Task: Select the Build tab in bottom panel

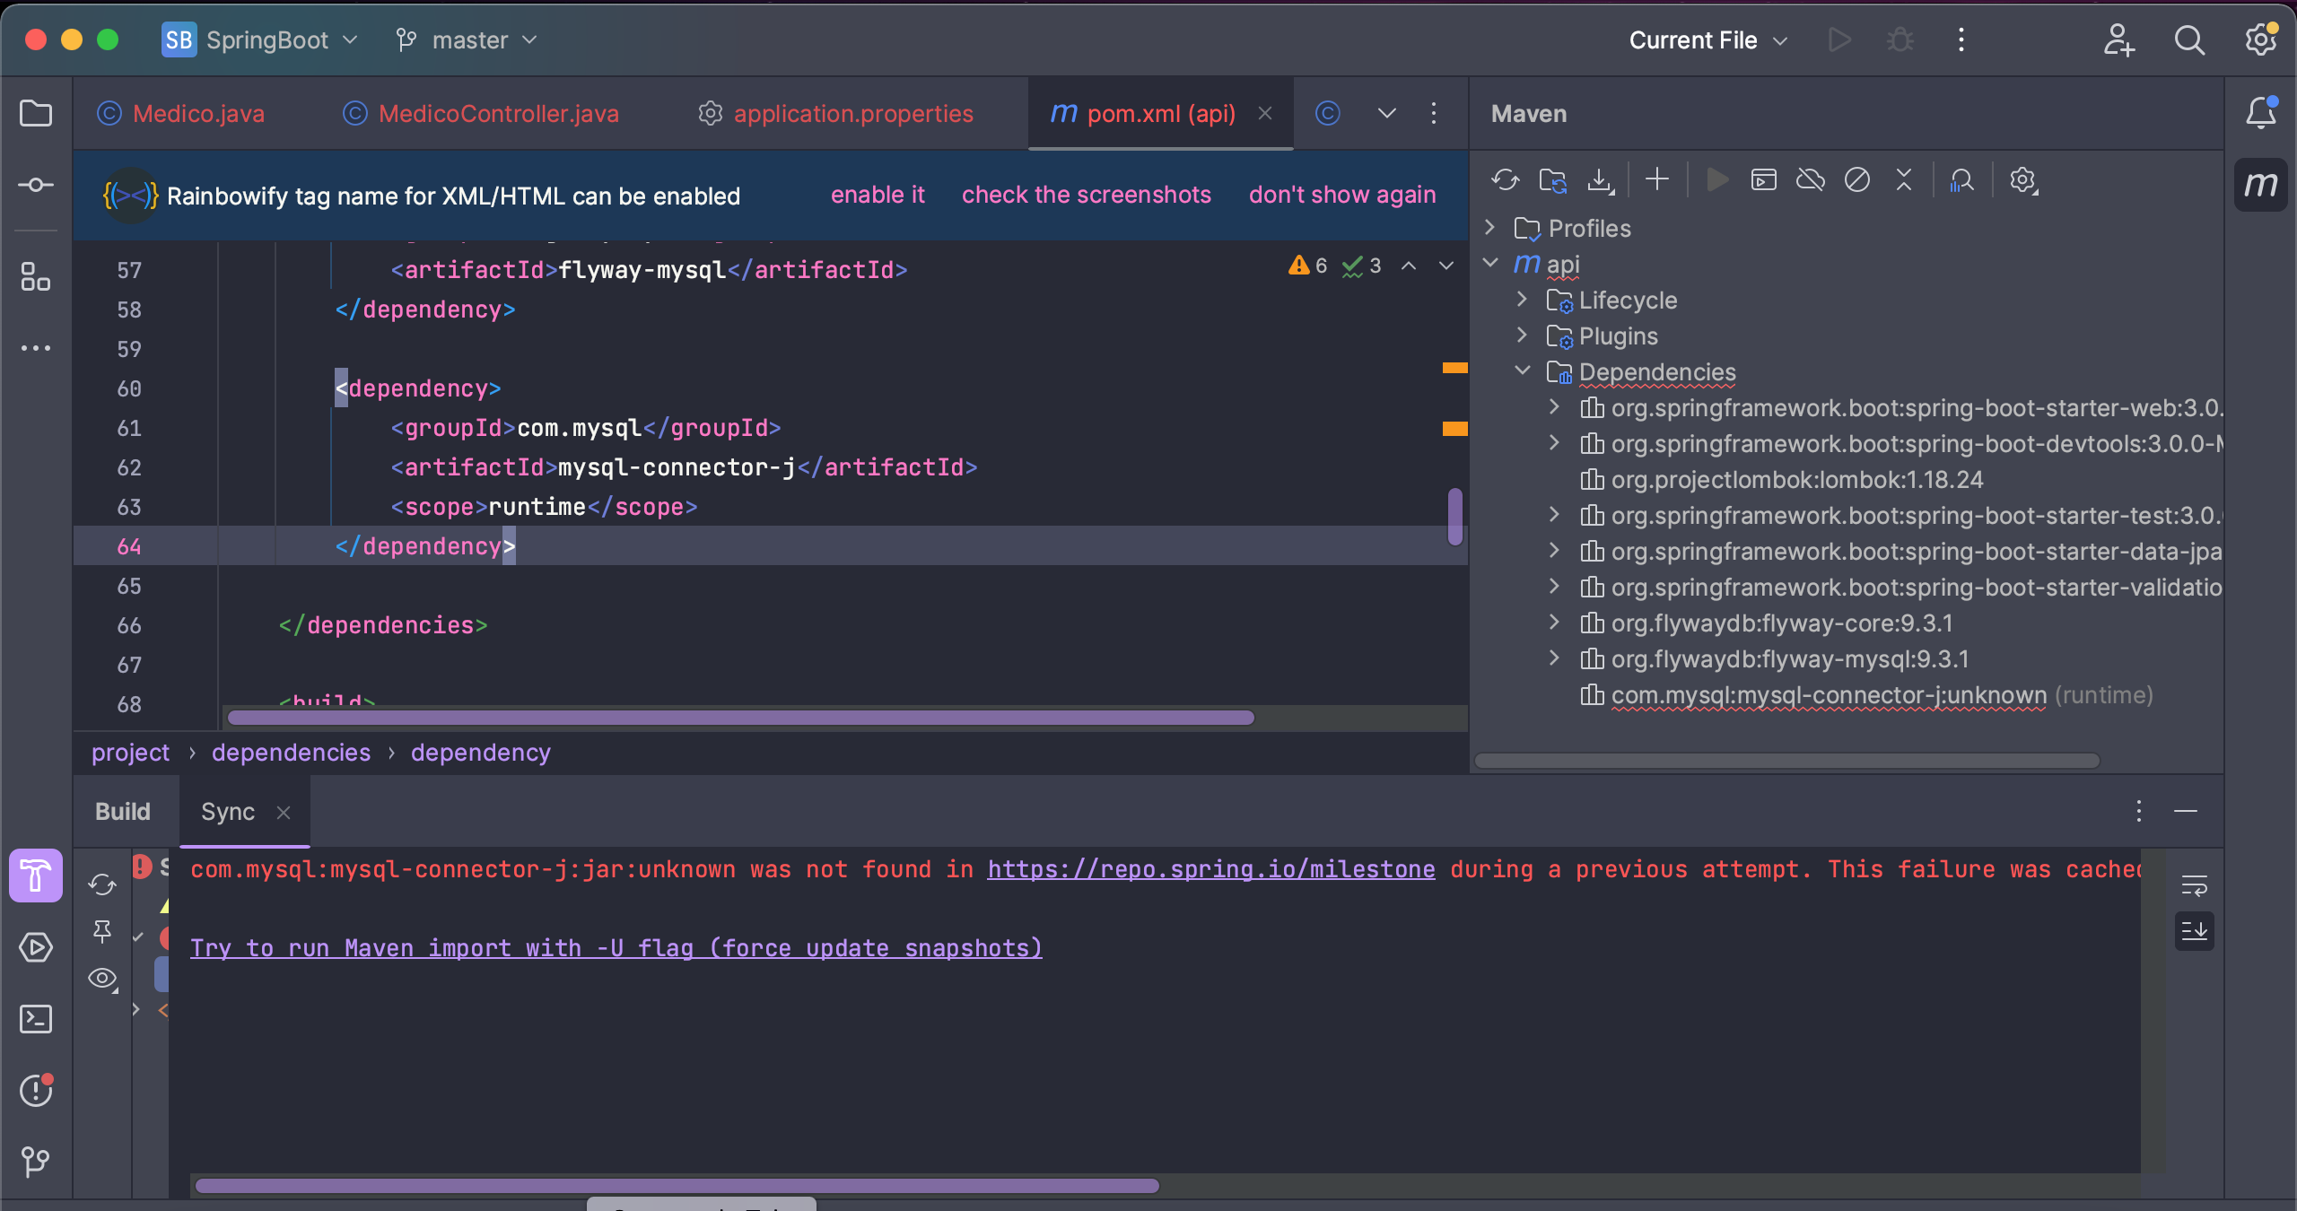Action: [121, 812]
